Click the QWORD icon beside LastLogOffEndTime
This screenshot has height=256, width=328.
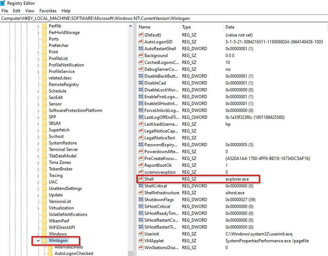tap(140, 117)
